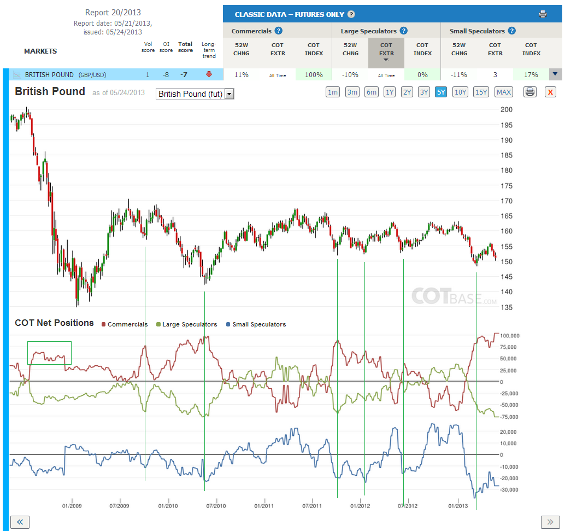Click the chart icon beside British Pound row
This screenshot has height=531, width=565.
click(16, 75)
